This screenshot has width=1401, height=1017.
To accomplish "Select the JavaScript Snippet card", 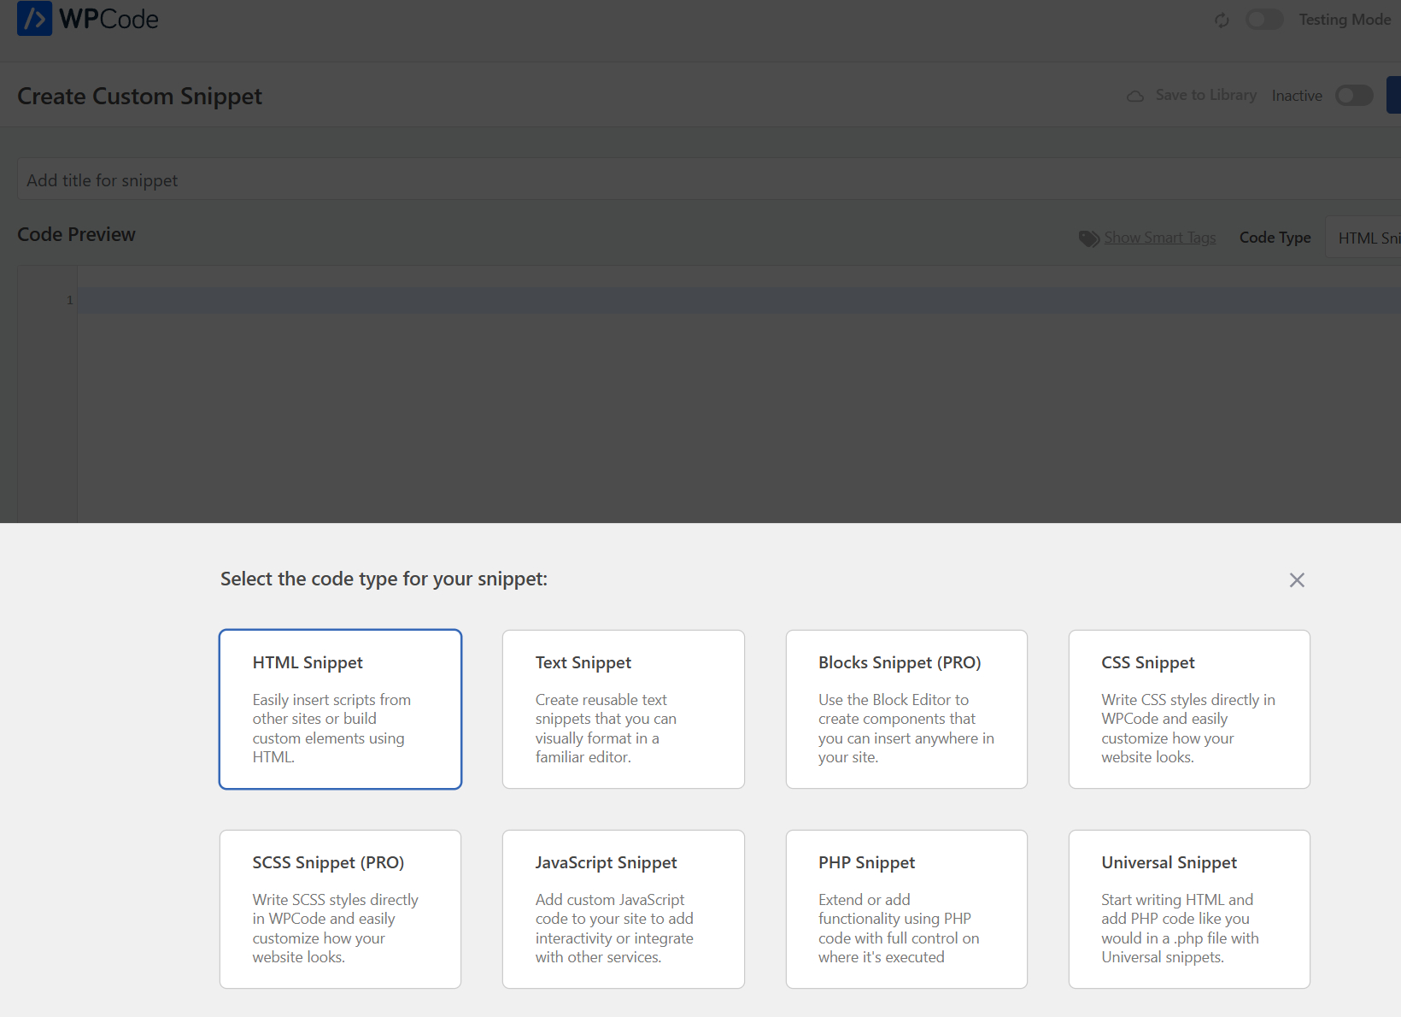I will pyautogui.click(x=624, y=909).
